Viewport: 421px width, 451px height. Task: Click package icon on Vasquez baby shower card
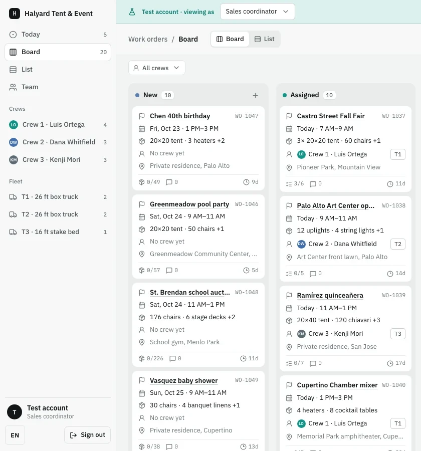tap(141, 405)
